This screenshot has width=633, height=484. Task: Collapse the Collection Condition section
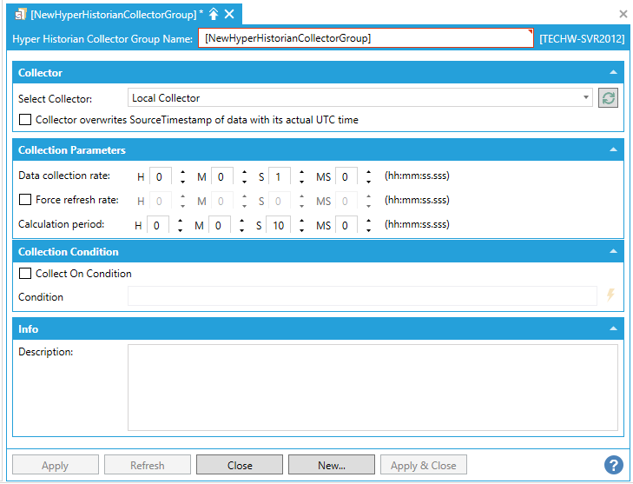pyautogui.click(x=614, y=252)
